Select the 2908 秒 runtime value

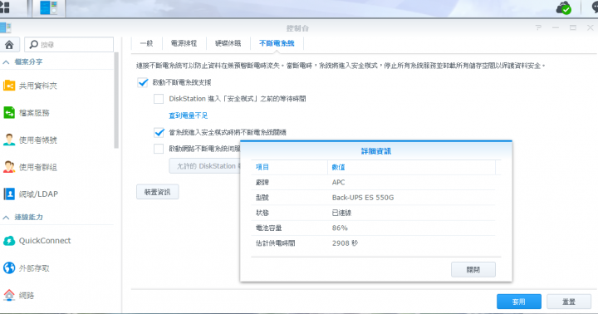coord(346,243)
